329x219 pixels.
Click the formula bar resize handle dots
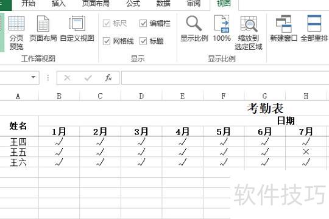click(48, 78)
